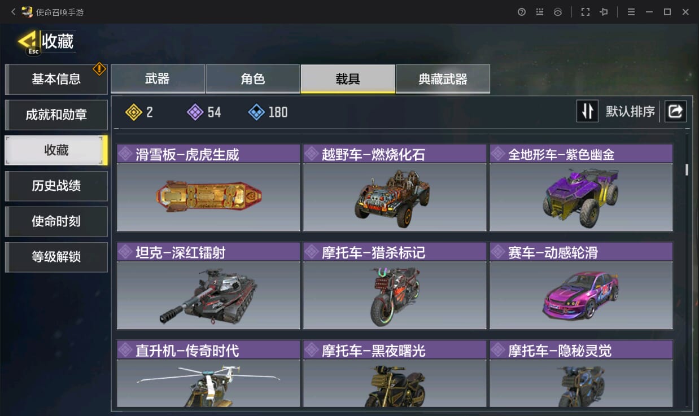Image resolution: width=699 pixels, height=416 pixels.
Task: Open 默认排序 sort dropdown
Action: point(630,111)
